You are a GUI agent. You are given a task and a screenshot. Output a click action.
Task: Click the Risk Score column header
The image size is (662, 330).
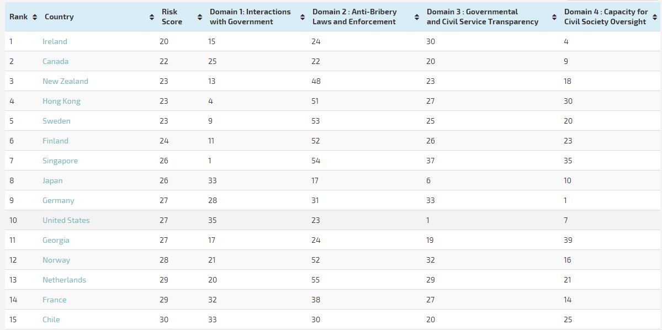click(172, 17)
